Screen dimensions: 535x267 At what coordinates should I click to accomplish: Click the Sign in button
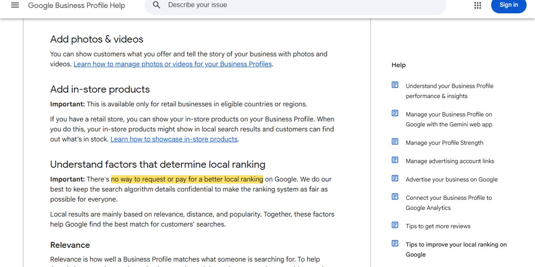[509, 5]
